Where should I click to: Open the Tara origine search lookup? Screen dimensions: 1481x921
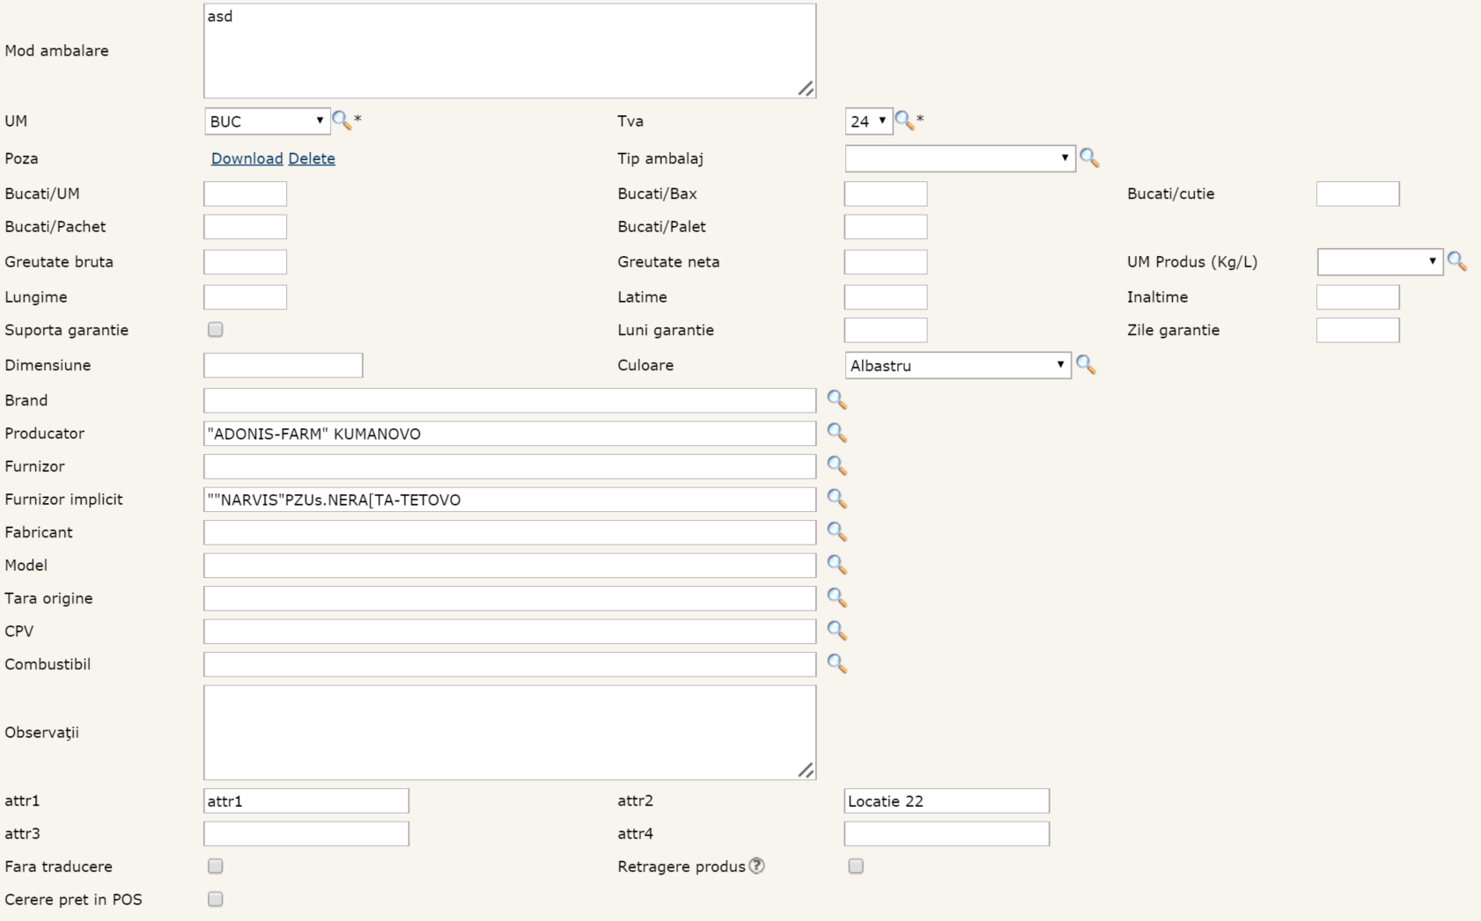point(836,598)
